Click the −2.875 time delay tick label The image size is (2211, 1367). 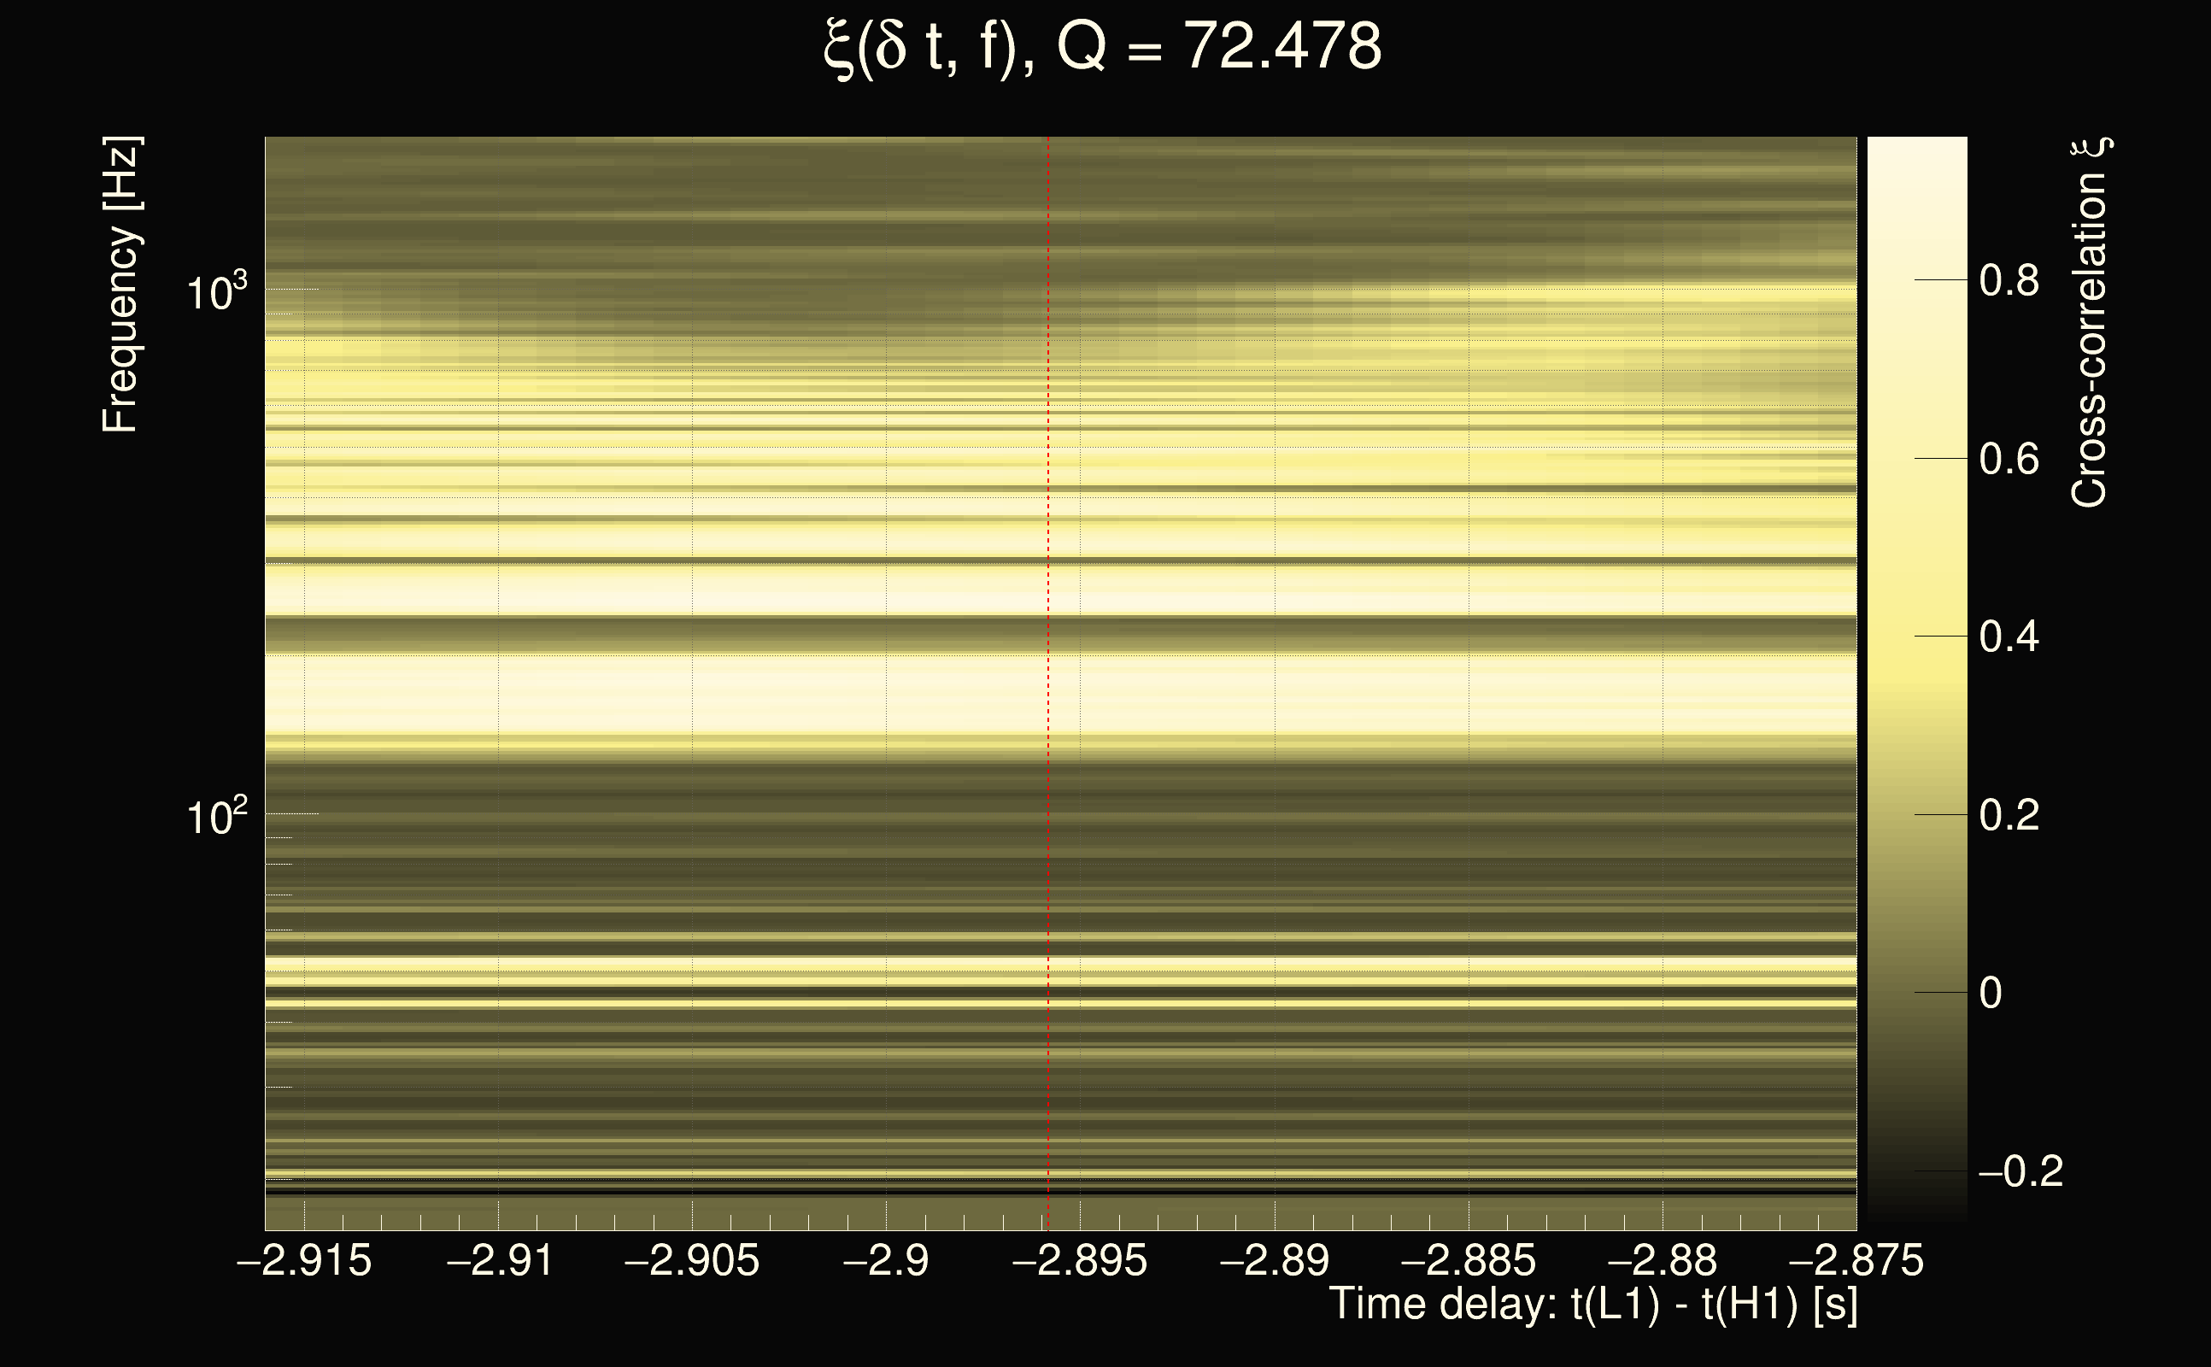(1856, 1260)
